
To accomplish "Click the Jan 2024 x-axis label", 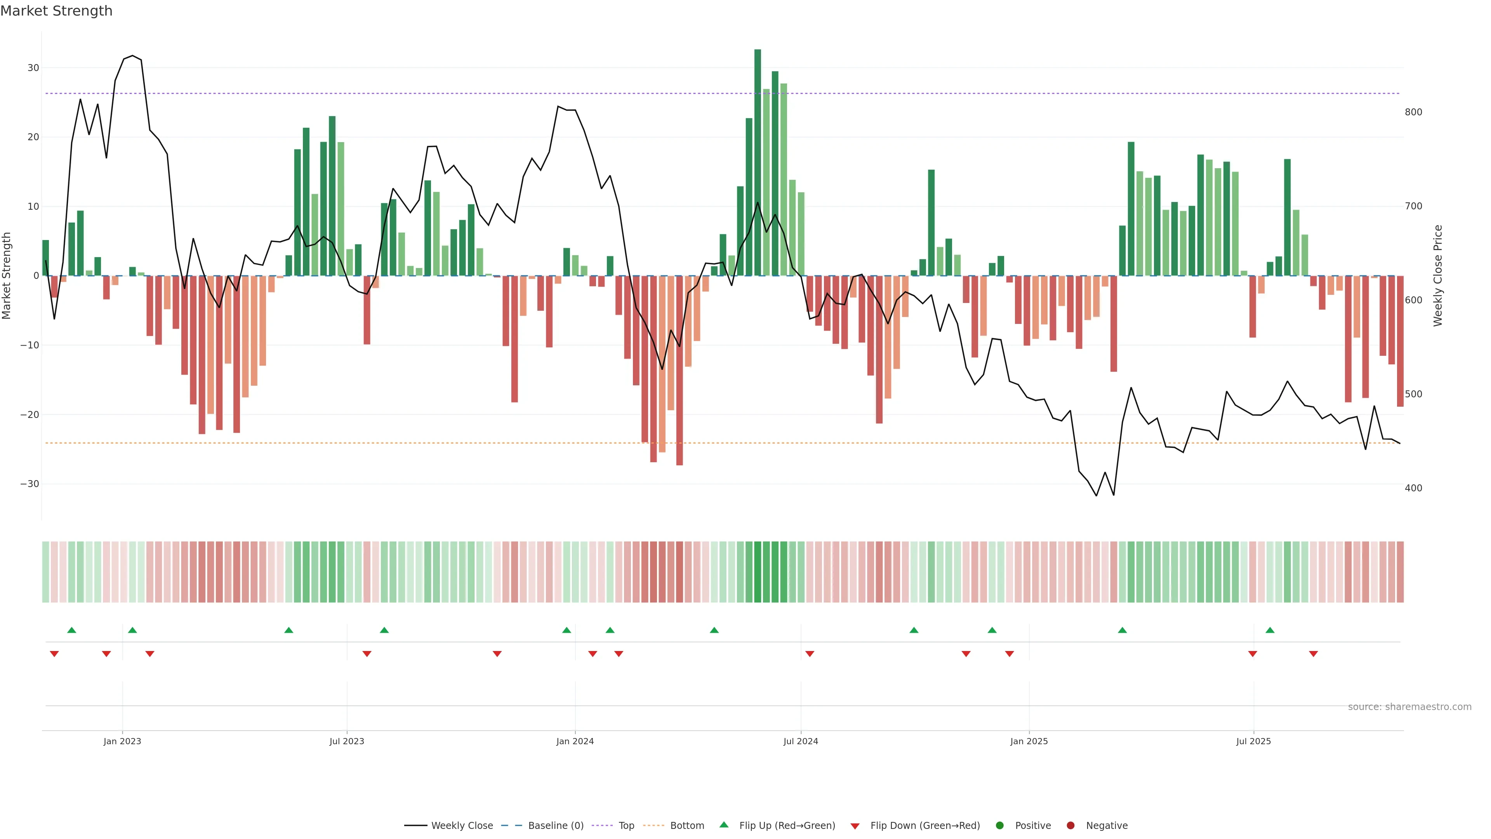I will coord(575,741).
